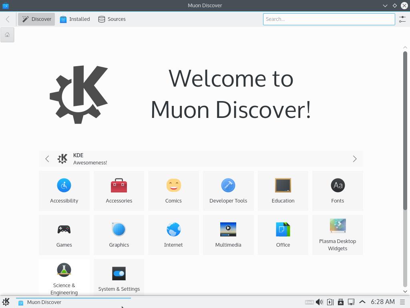
Task: Click the Developer Tools label
Action: point(228,201)
